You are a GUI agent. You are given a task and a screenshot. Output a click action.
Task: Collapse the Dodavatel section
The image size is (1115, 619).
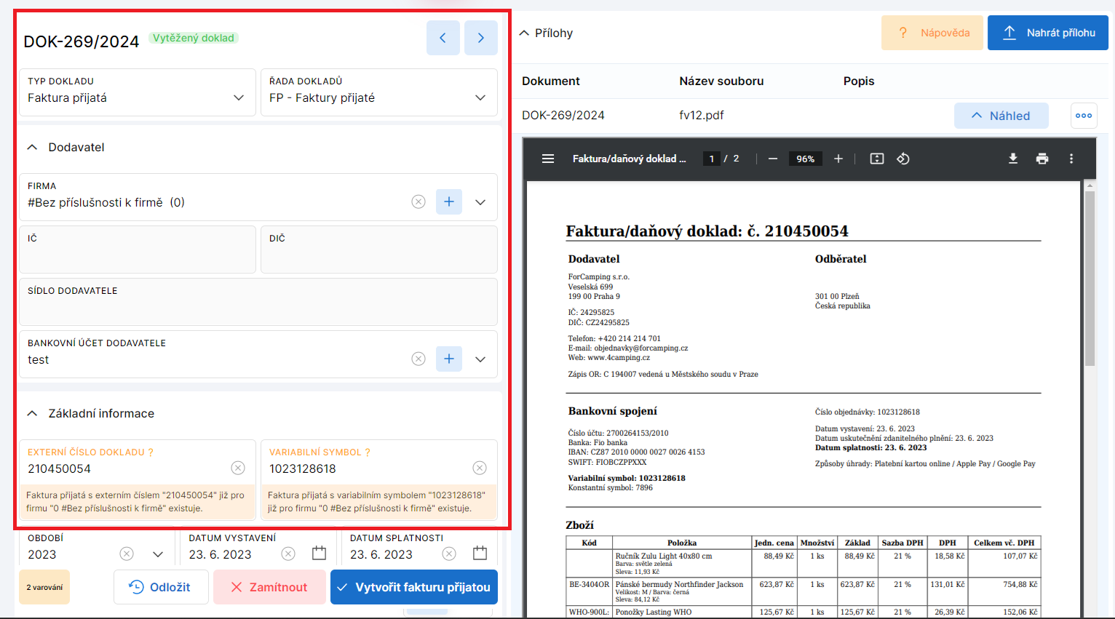(x=32, y=147)
